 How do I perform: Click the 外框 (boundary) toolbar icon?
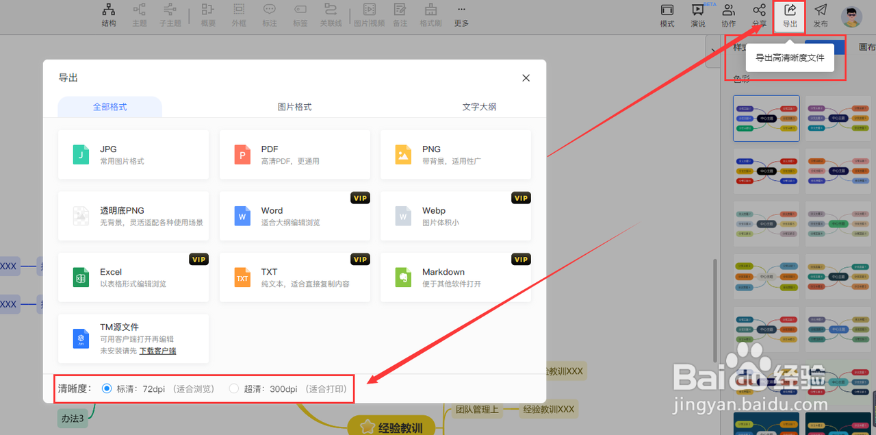pyautogui.click(x=239, y=15)
